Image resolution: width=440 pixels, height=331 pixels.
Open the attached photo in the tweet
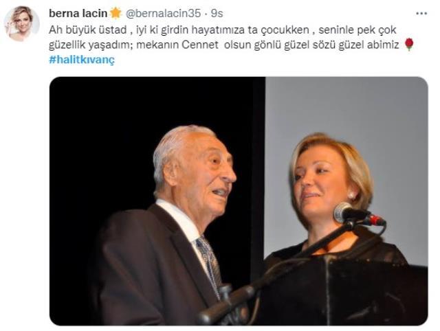coord(239,201)
